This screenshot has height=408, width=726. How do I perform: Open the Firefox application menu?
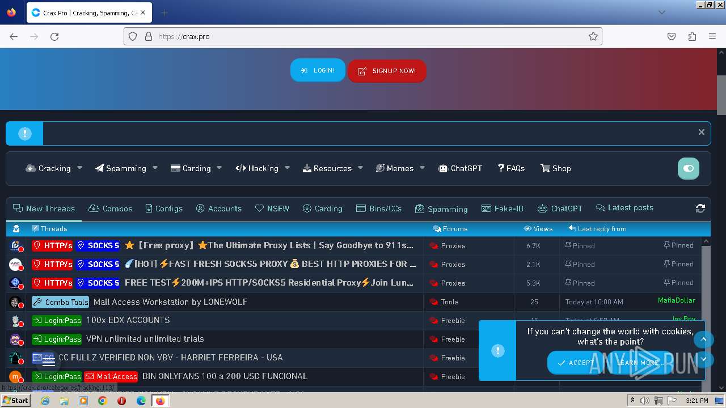point(712,36)
